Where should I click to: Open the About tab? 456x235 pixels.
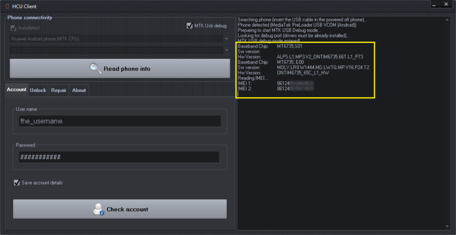pos(79,90)
